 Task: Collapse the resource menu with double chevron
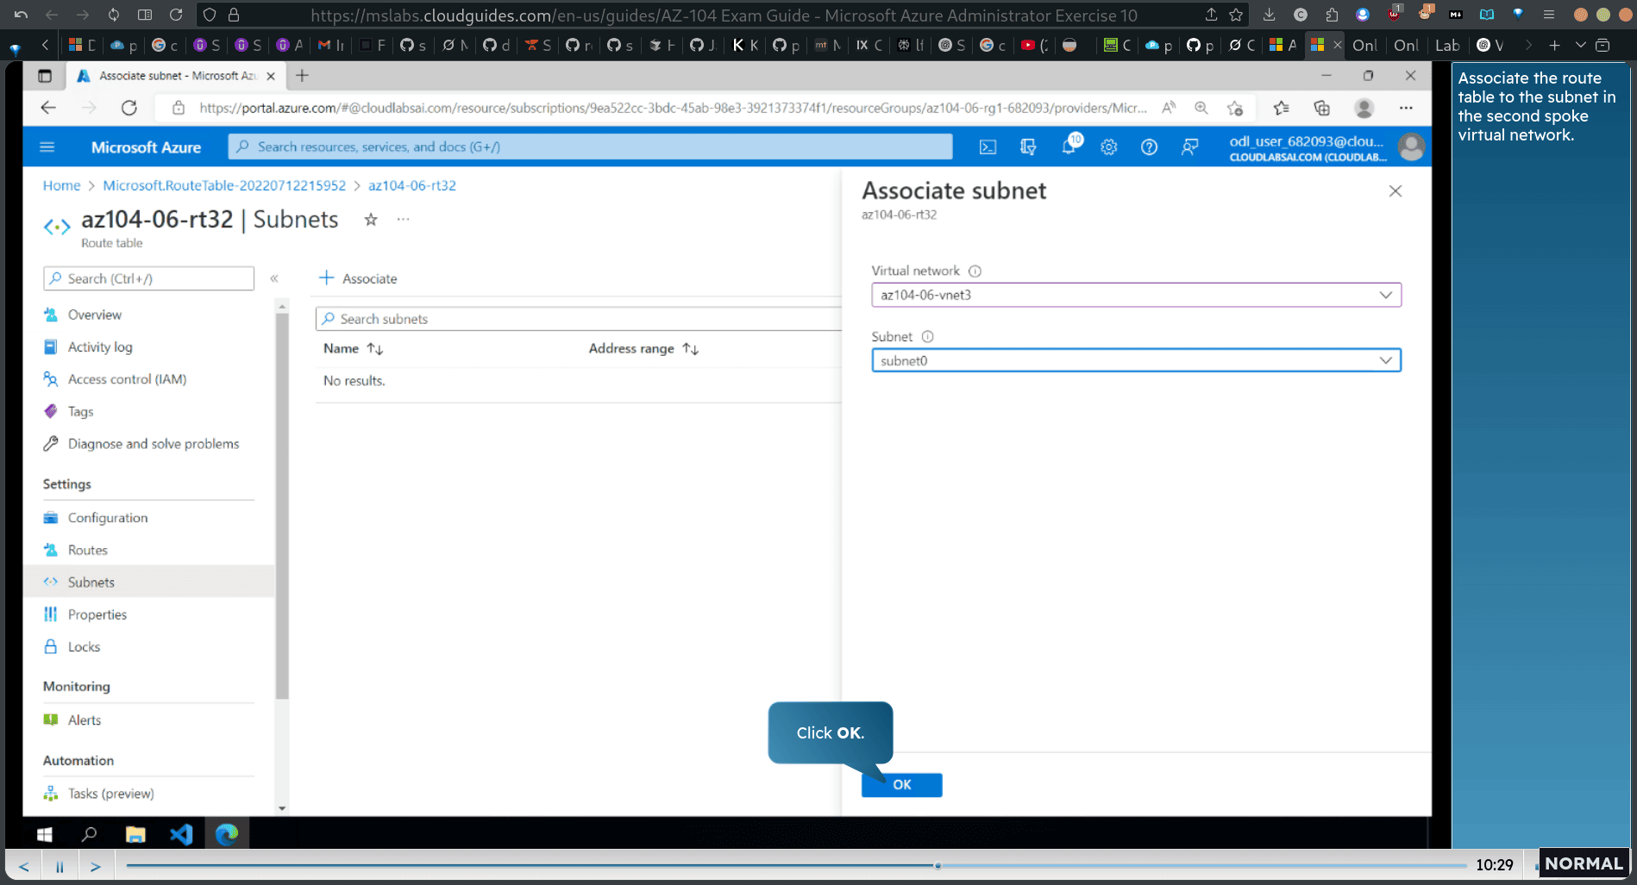[x=274, y=278]
